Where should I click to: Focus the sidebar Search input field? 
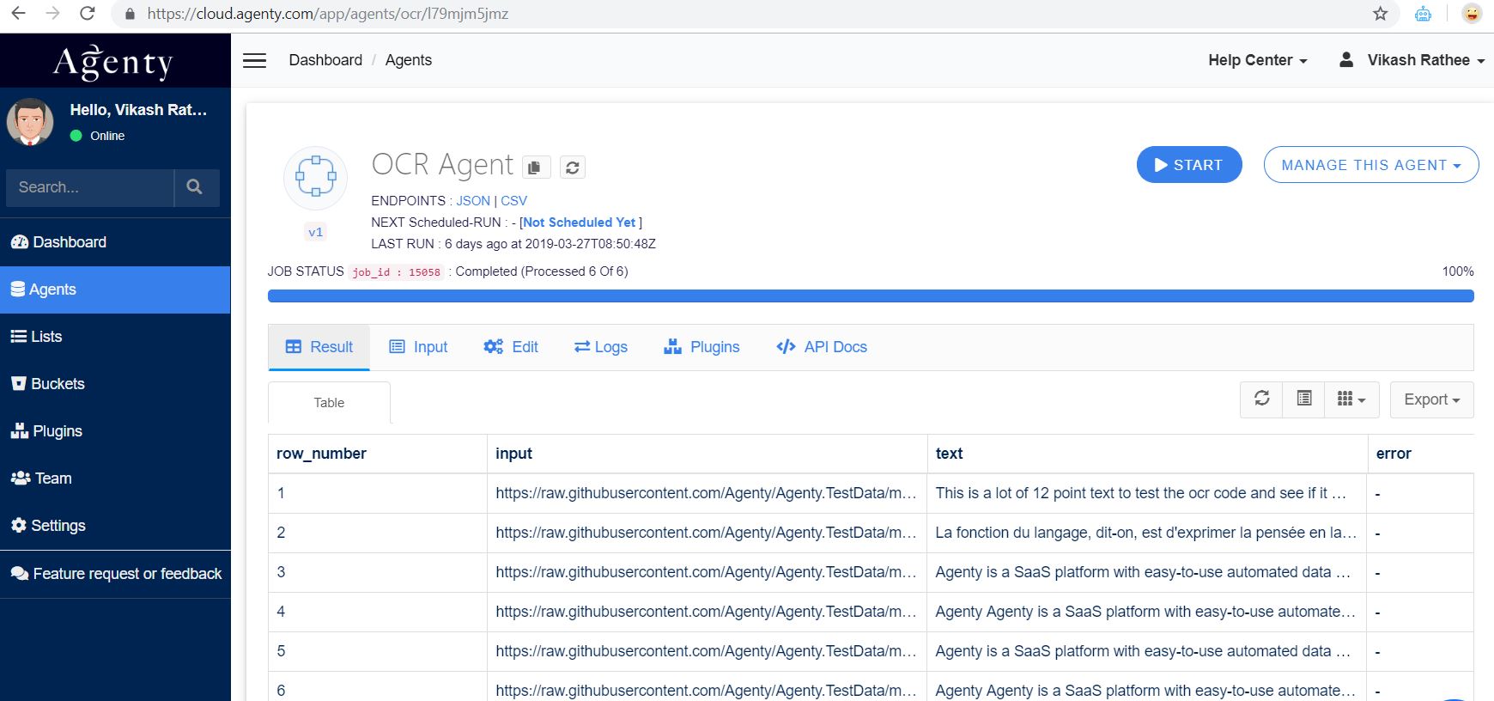[x=90, y=187]
